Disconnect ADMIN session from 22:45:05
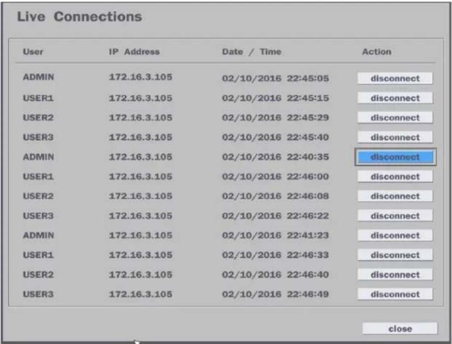Viewport: 452px width, 344px height. click(395, 78)
